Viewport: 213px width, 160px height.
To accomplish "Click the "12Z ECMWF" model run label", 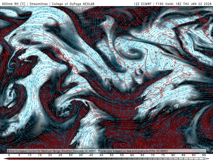I will pos(143,4).
